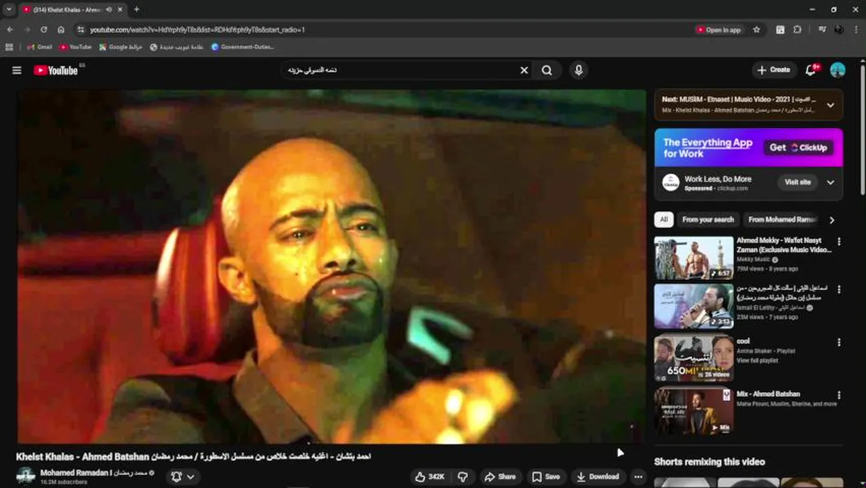Share the Khelst Khalas video

point(500,476)
